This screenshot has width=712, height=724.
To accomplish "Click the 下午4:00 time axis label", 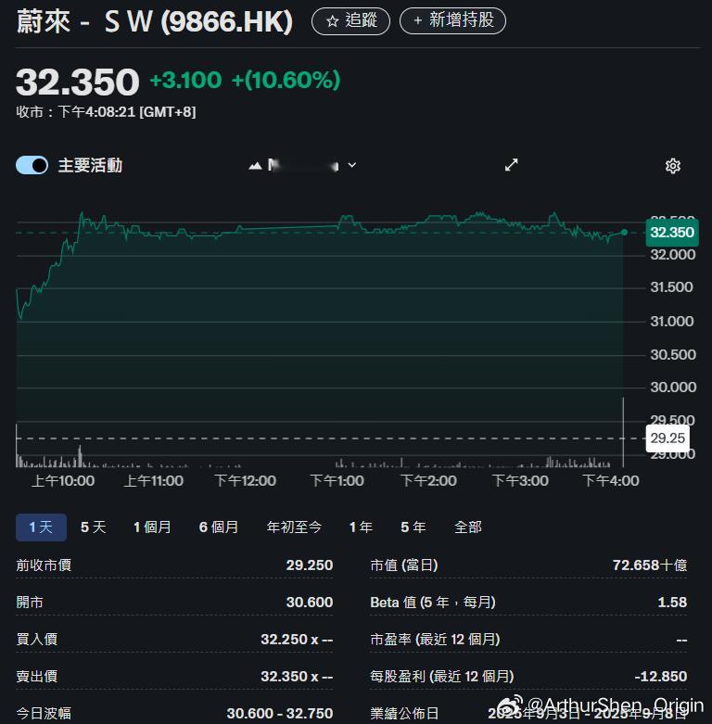I will tap(610, 481).
